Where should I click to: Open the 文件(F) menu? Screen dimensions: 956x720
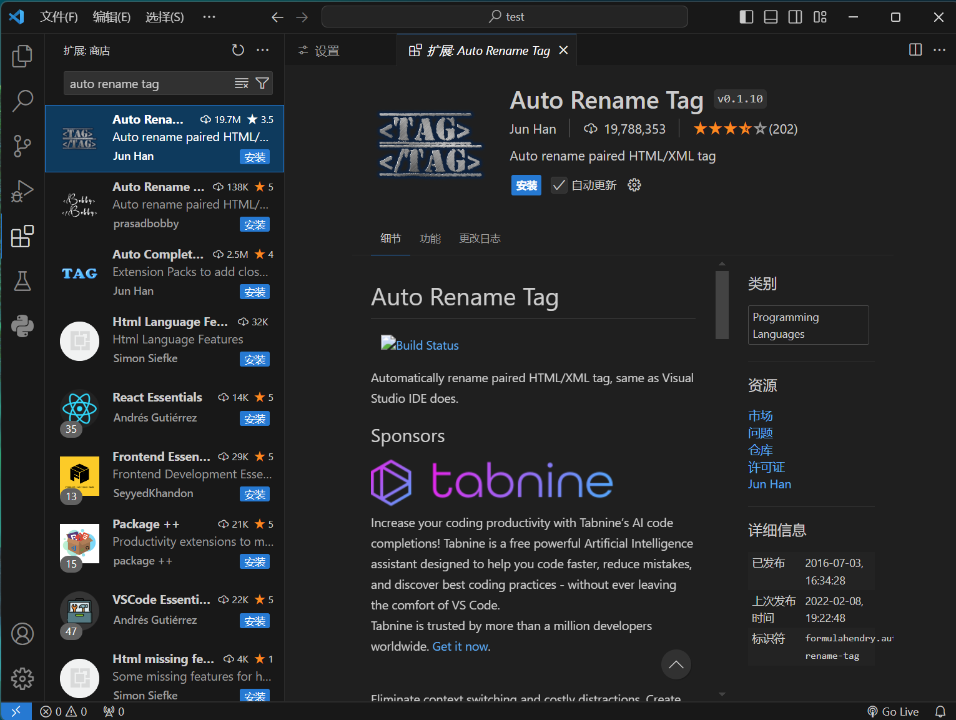(x=59, y=17)
